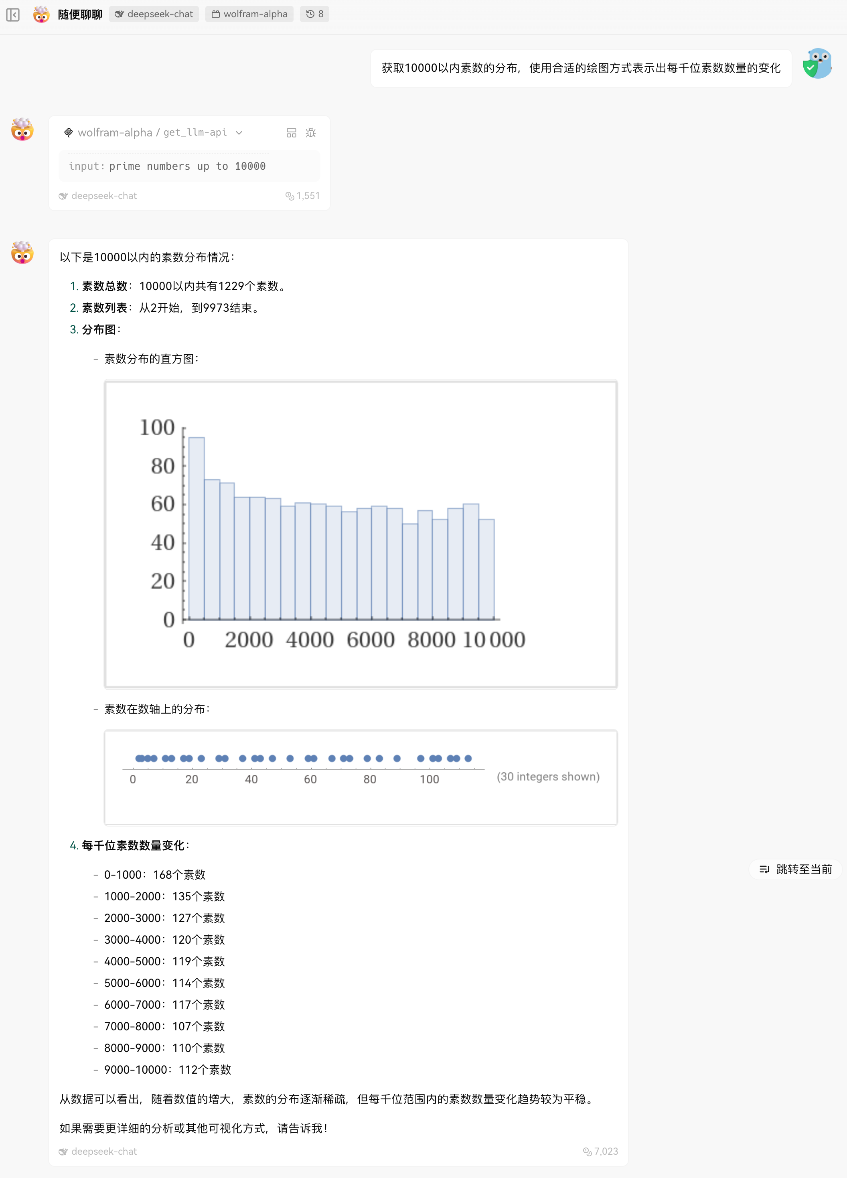The width and height of the screenshot is (847, 1178).
Task: Expand the get_llm-api tool call chevron
Action: (239, 133)
